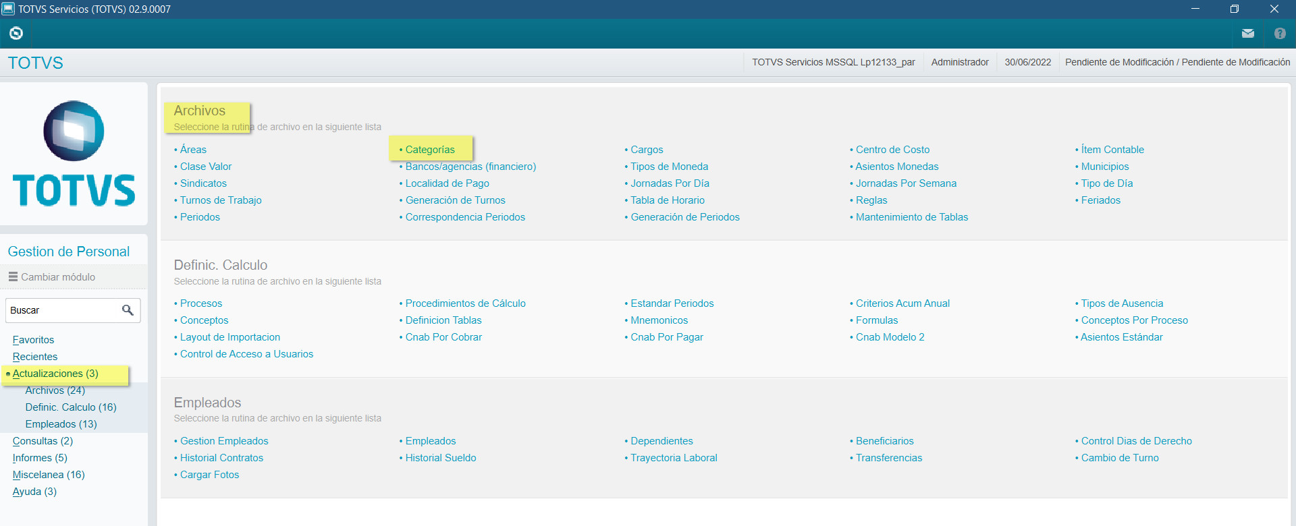This screenshot has width=1296, height=526.
Task: Open the Áreas routine
Action: [193, 150]
